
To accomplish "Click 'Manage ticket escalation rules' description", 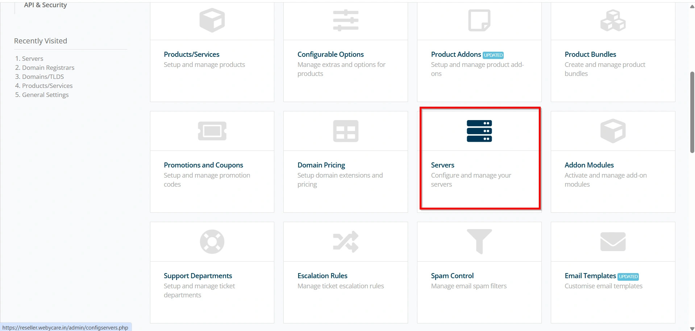I will (x=341, y=286).
